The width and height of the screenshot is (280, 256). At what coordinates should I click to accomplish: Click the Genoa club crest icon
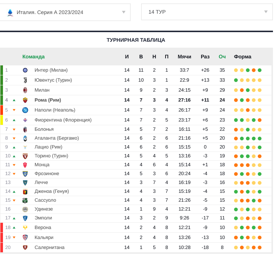point(25,191)
